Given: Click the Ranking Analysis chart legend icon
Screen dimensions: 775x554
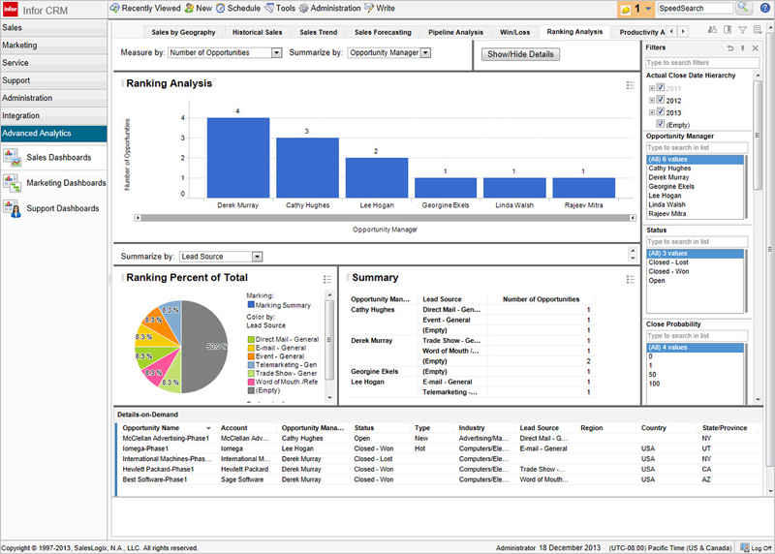Looking at the screenshot, I should click(630, 86).
